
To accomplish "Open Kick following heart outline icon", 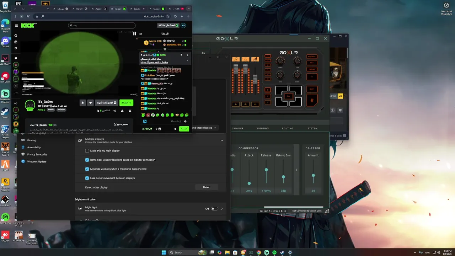I will (16, 48).
